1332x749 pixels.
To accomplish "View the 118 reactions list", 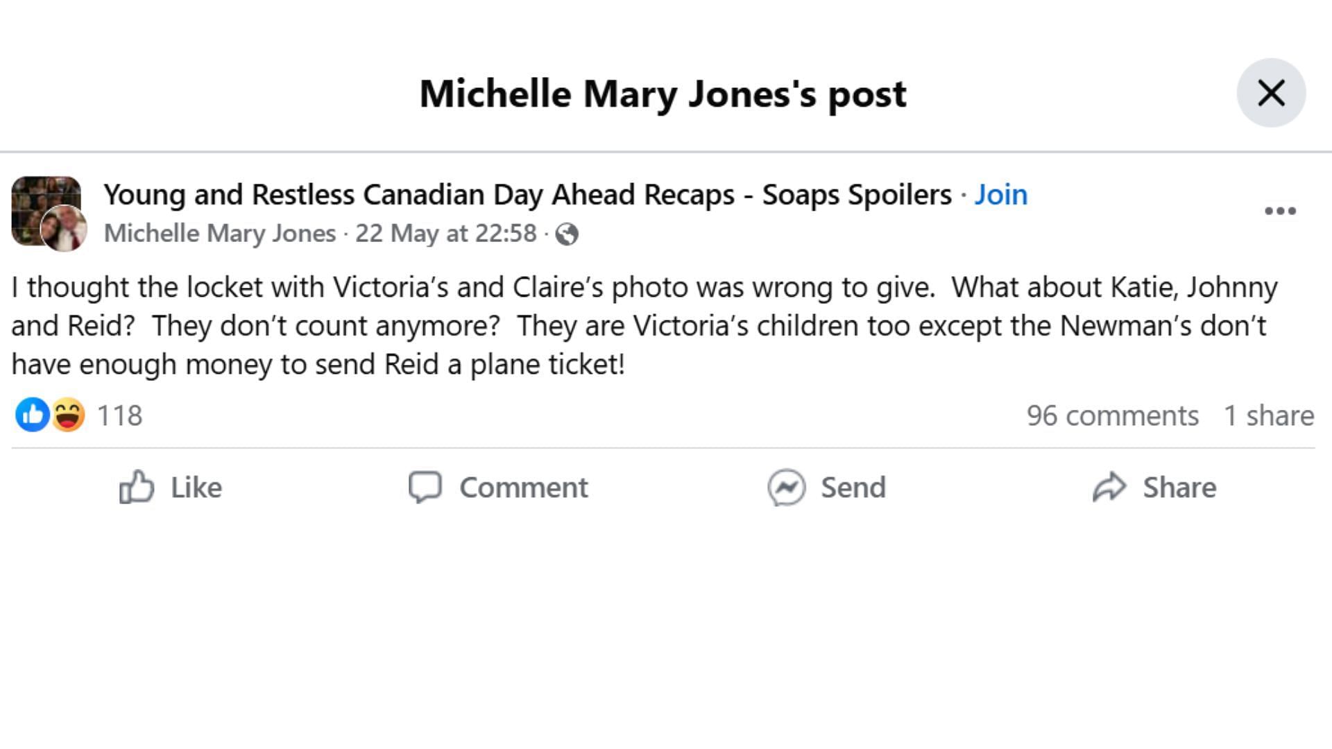I will pos(119,416).
